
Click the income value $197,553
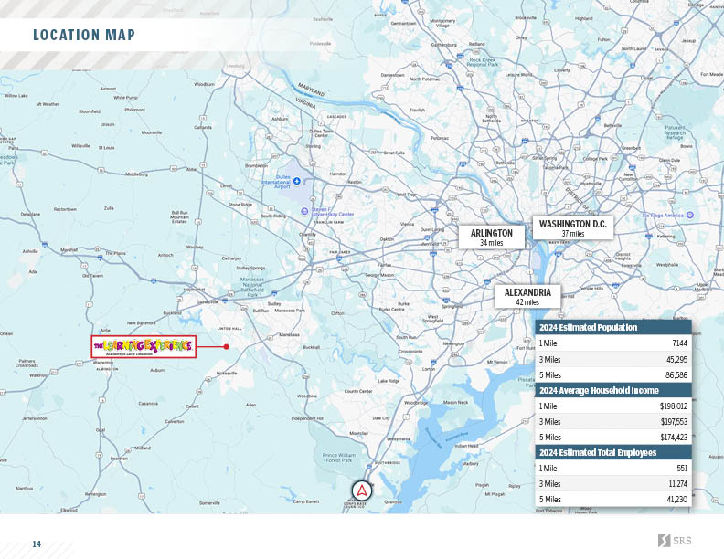[x=674, y=422]
